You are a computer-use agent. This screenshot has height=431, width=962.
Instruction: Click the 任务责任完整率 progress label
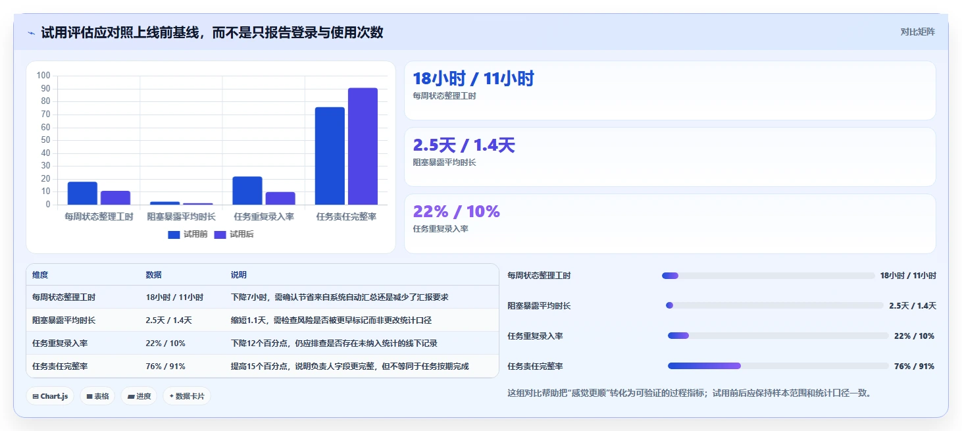point(535,367)
